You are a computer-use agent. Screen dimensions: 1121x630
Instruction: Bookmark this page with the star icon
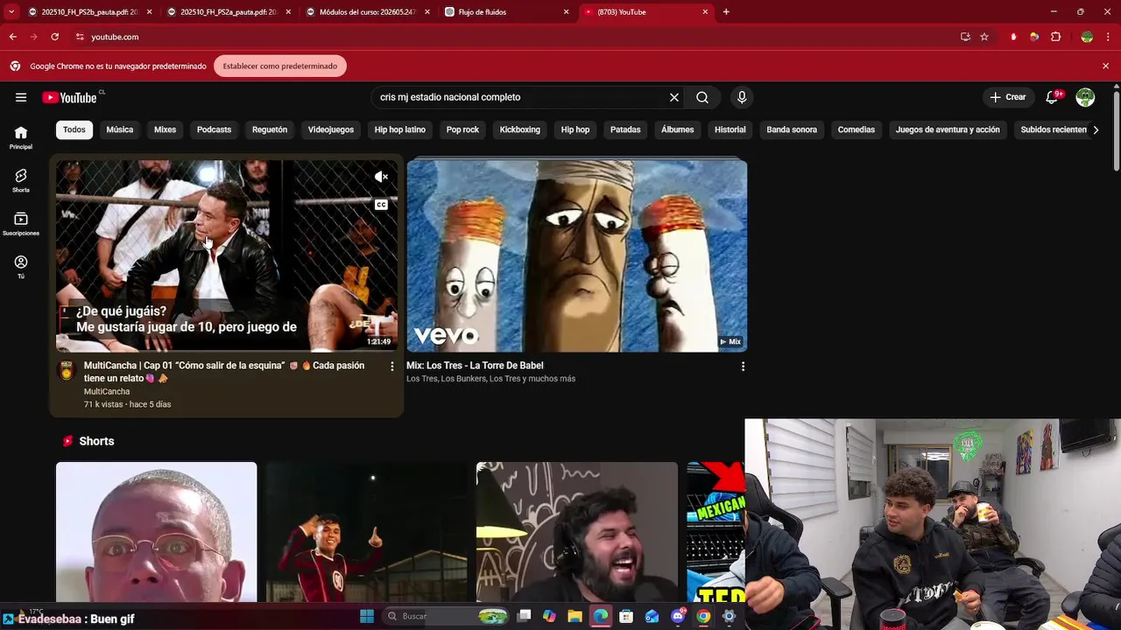tap(984, 37)
